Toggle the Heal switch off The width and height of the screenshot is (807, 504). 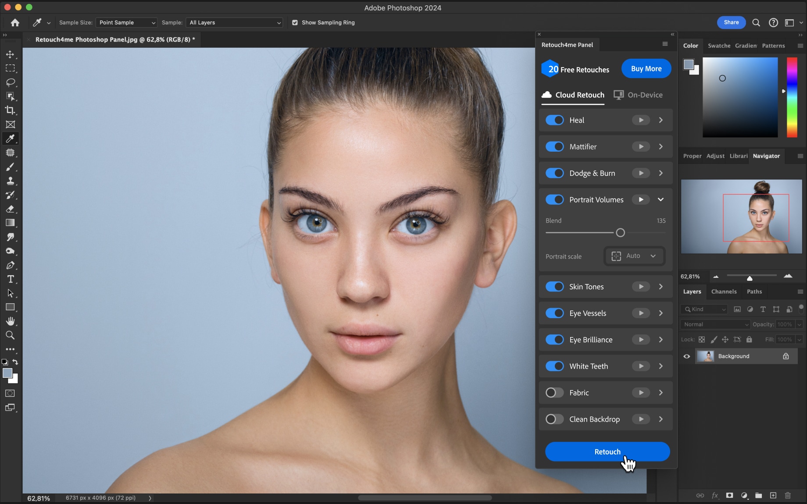pos(554,120)
